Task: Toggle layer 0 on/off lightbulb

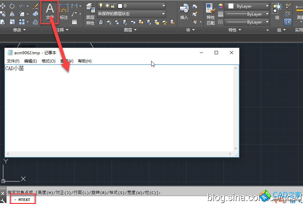Action: coord(101,6)
